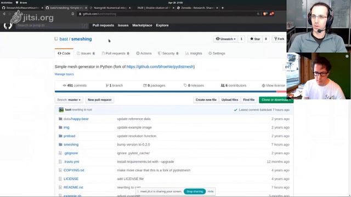View the 451 commits
Image resolution: width=351 pixels, height=197 pixels.
click(75, 85)
